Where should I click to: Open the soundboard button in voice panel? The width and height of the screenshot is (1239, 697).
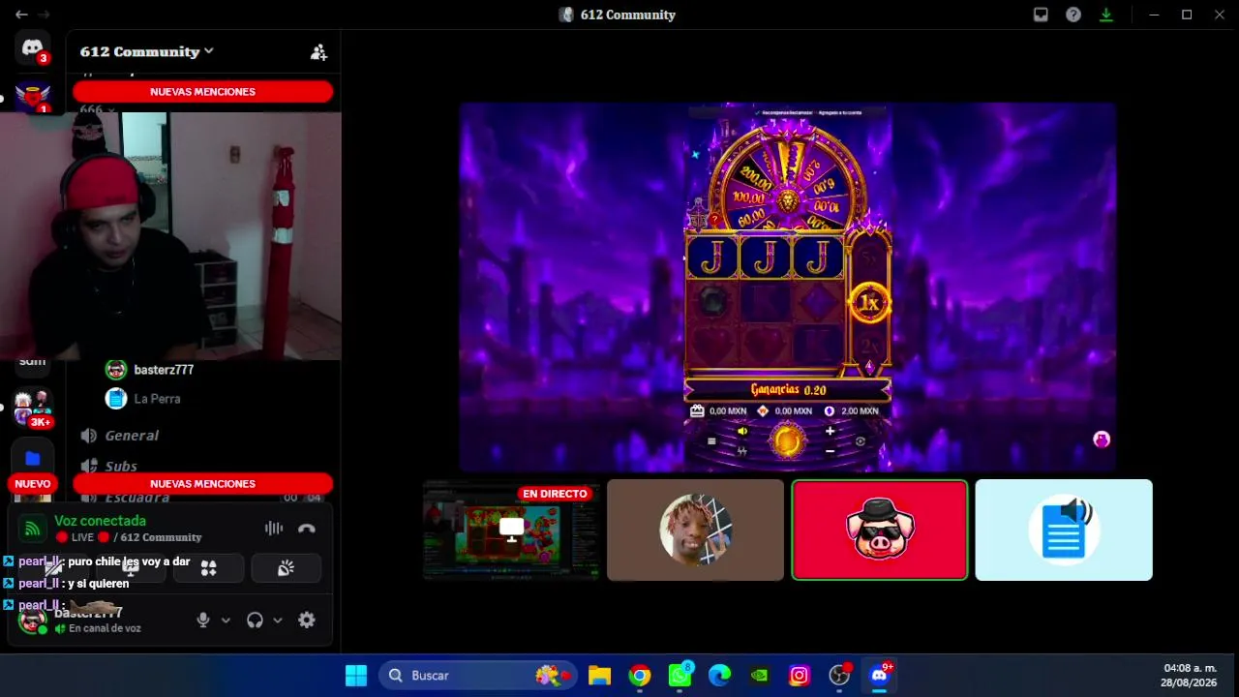286,568
